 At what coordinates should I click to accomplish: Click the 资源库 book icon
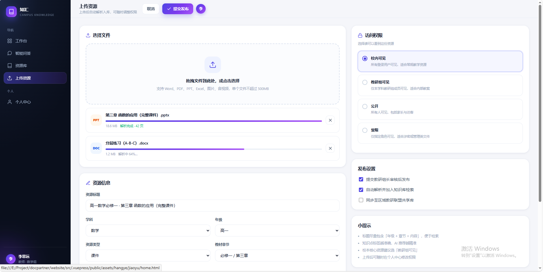[x=10, y=66]
